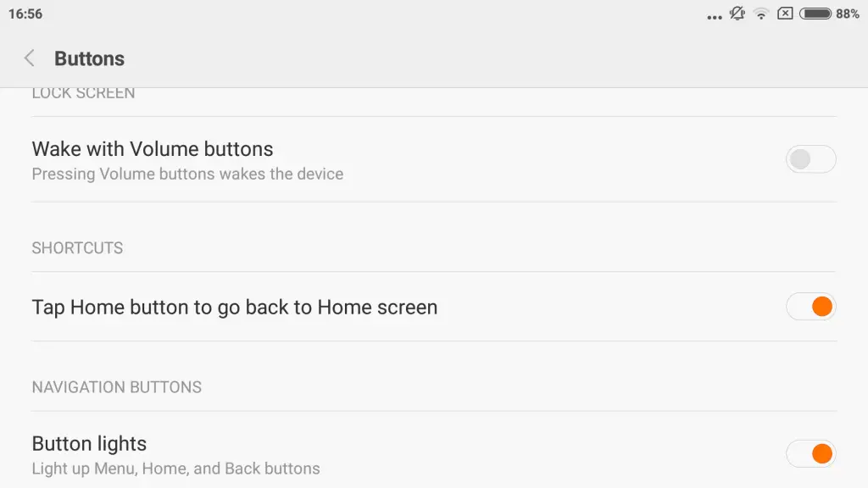
Task: Tap Pressing Volume buttons wakes the device
Action: (187, 175)
